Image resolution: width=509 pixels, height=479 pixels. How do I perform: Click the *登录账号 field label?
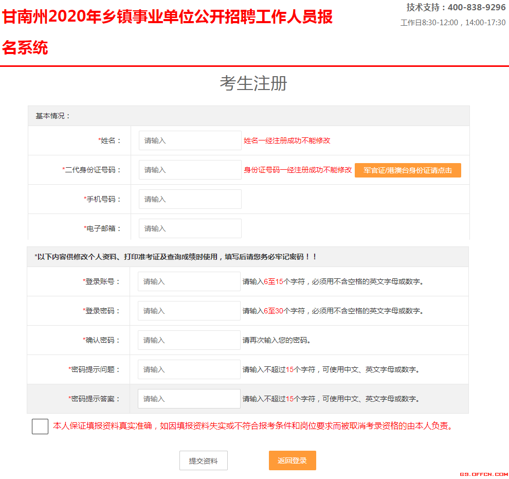(x=101, y=281)
